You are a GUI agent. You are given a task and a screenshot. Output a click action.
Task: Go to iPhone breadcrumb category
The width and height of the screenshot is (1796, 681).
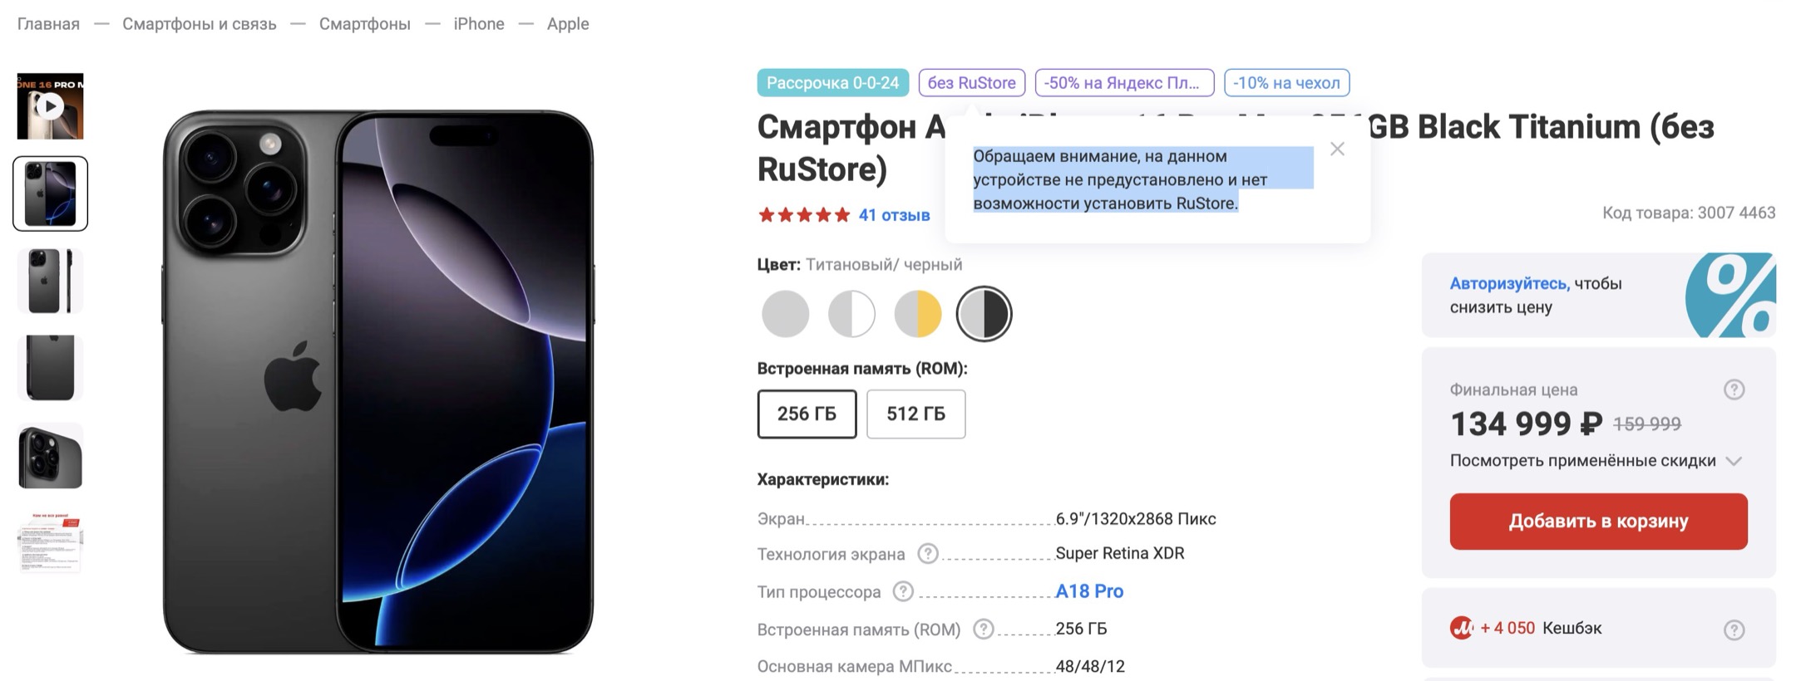tap(478, 24)
